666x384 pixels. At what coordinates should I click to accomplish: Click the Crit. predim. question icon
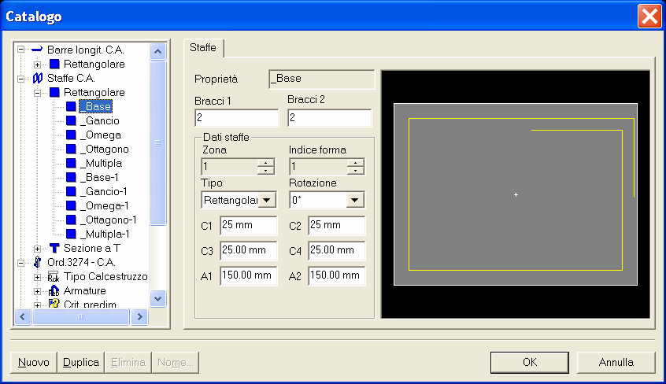[54, 304]
